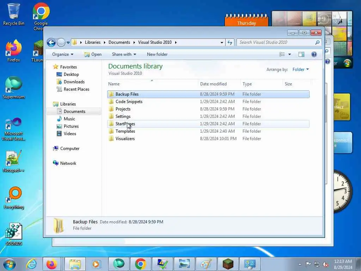The height and width of the screenshot is (271, 361).
Task: Open Notepad++ desktop shortcut
Action: tap(13, 161)
